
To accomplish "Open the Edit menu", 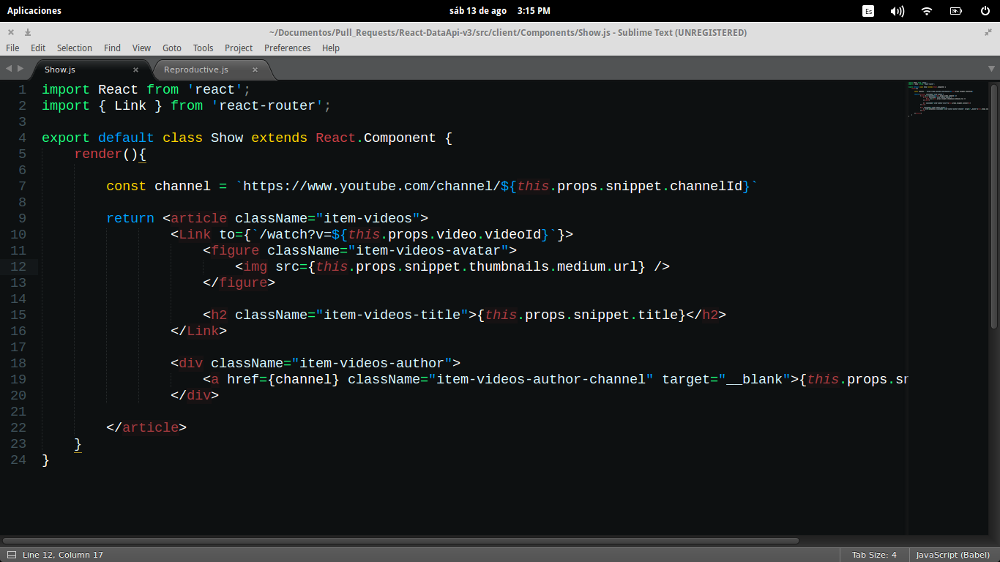I will tap(38, 48).
